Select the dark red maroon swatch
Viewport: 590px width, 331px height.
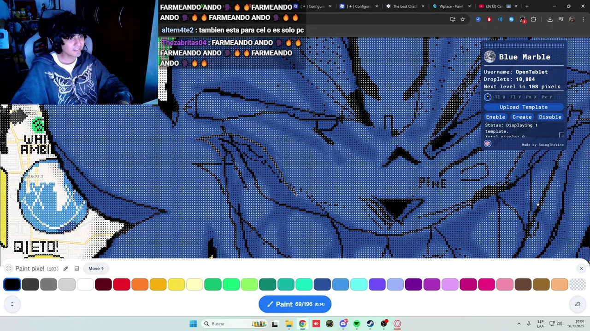(x=103, y=285)
